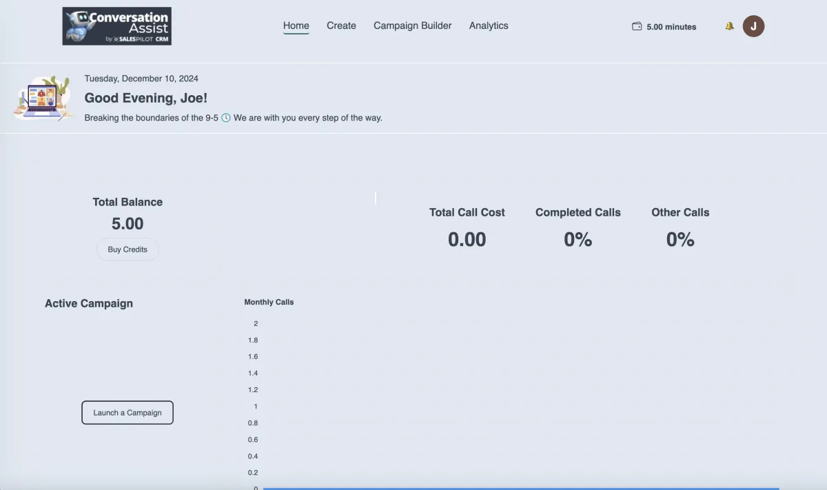Screen dimensions: 827x490
Task: Open the J user avatar menu
Action: (x=753, y=26)
